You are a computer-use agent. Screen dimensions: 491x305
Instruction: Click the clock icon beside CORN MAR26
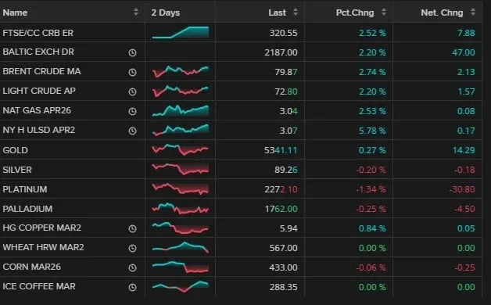(132, 267)
